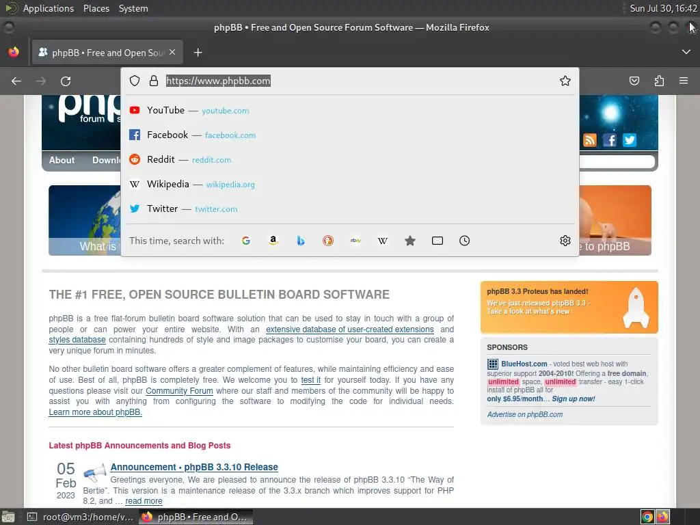Follow the read more link
Screen dimensions: 700x525
(144, 501)
